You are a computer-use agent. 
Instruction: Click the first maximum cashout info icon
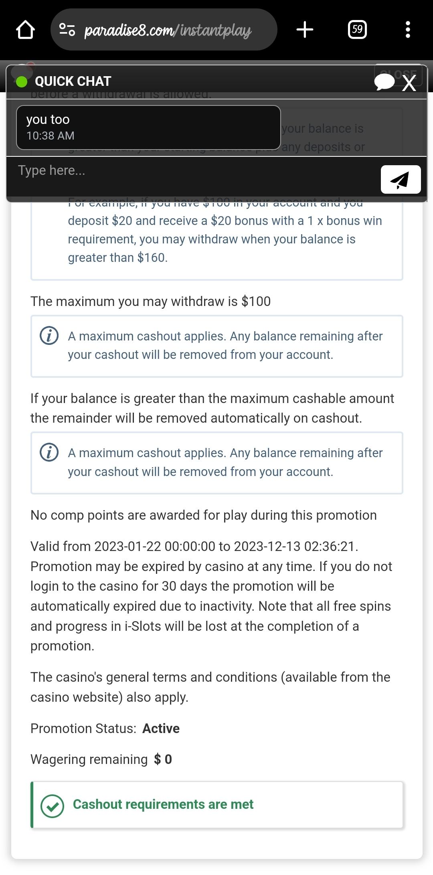(x=49, y=335)
